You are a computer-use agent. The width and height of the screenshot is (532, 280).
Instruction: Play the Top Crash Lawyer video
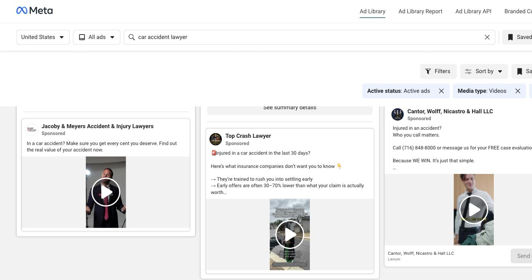point(290,235)
